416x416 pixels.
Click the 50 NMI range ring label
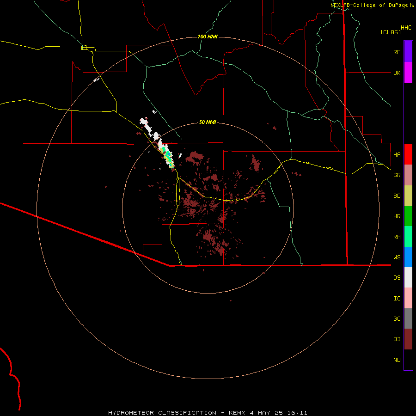[x=208, y=122]
